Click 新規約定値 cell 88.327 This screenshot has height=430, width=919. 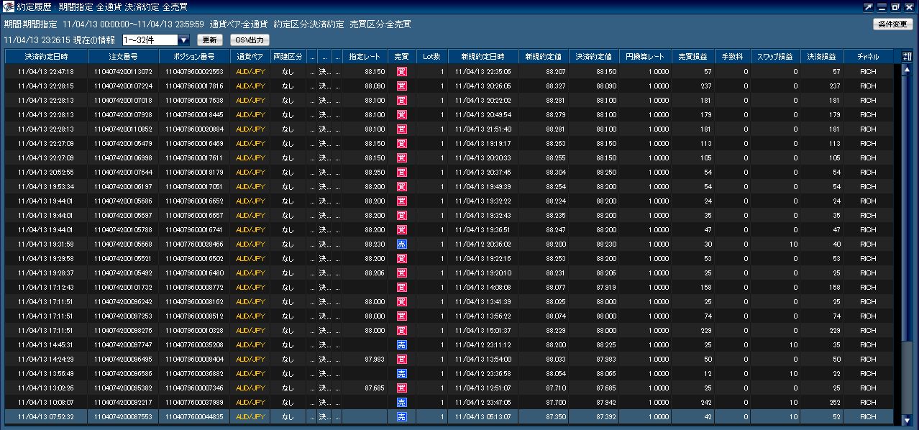click(543, 86)
